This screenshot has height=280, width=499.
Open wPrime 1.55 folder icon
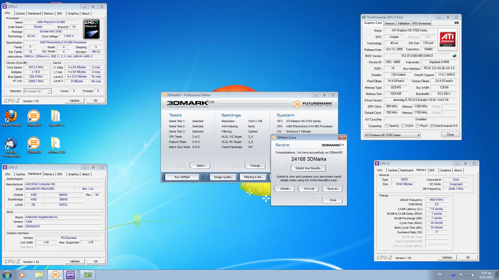pyautogui.click(x=56, y=145)
